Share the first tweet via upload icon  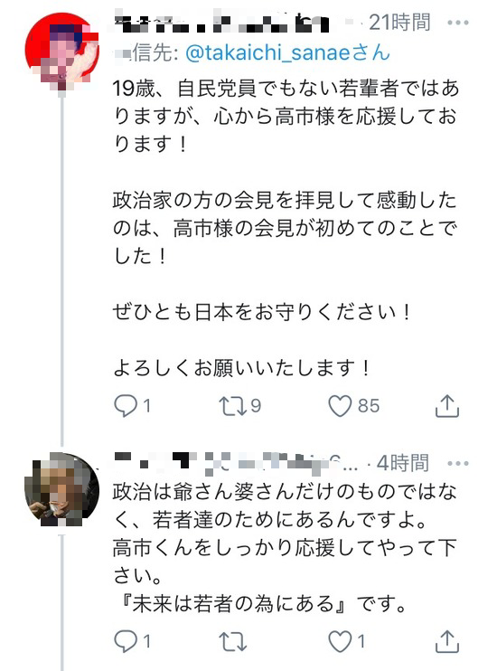tap(447, 406)
